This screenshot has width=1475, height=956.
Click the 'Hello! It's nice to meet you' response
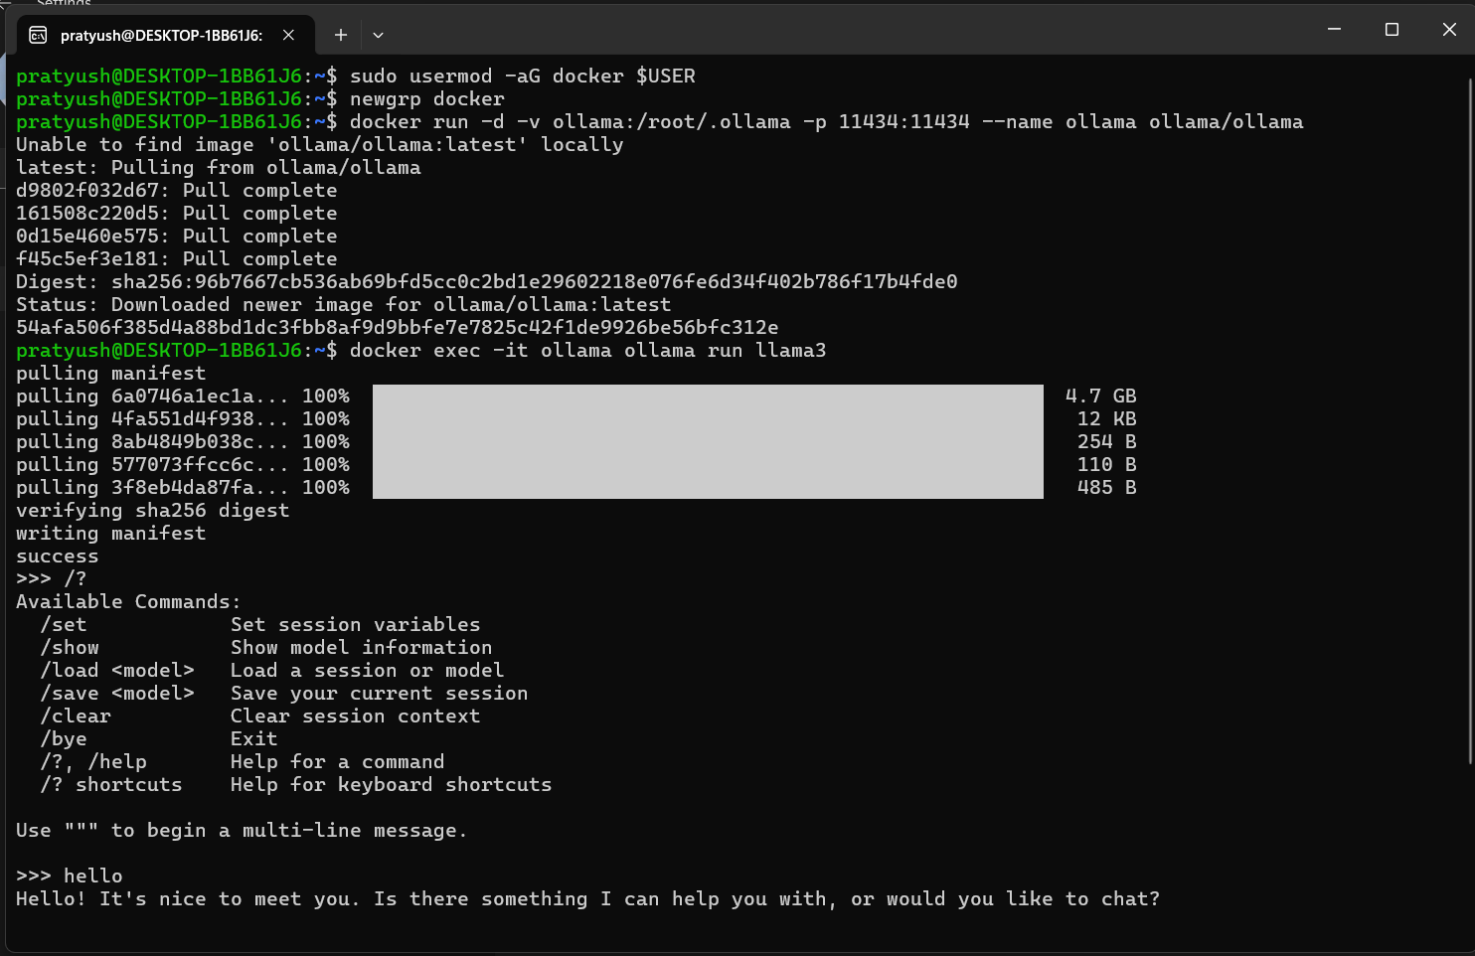point(588,899)
